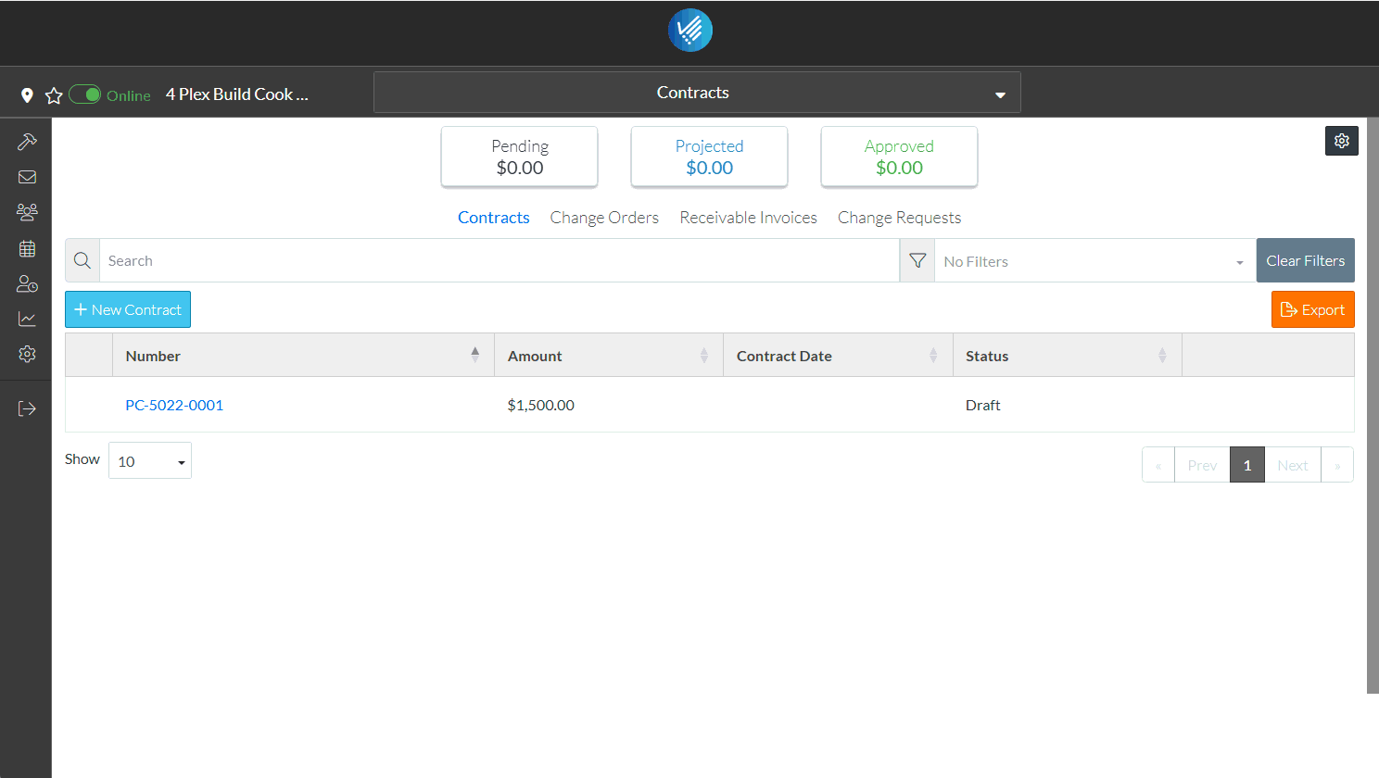Switch to the Change Requests tab
Image resolution: width=1379 pixels, height=778 pixels.
coord(899,218)
